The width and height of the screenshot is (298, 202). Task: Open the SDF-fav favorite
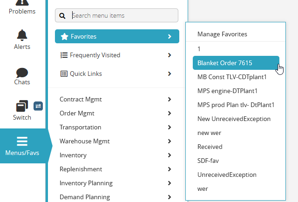click(208, 161)
